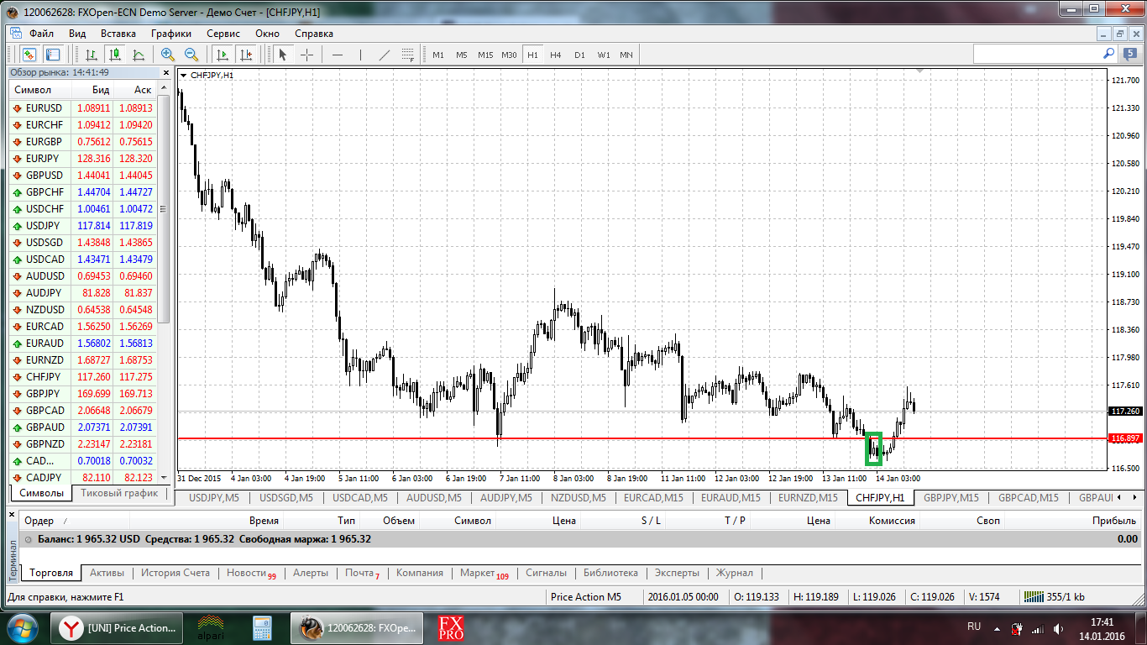The width and height of the screenshot is (1147, 645).
Task: Open the Маркет terminal tab
Action: tap(484, 574)
